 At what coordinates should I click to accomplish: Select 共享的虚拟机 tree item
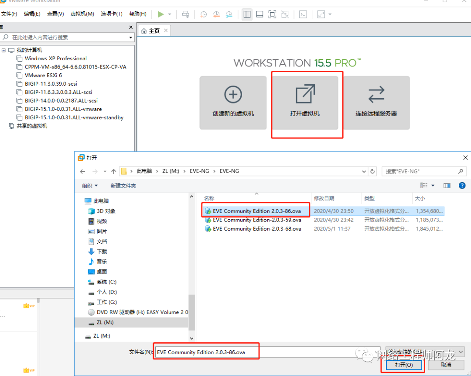coord(31,126)
